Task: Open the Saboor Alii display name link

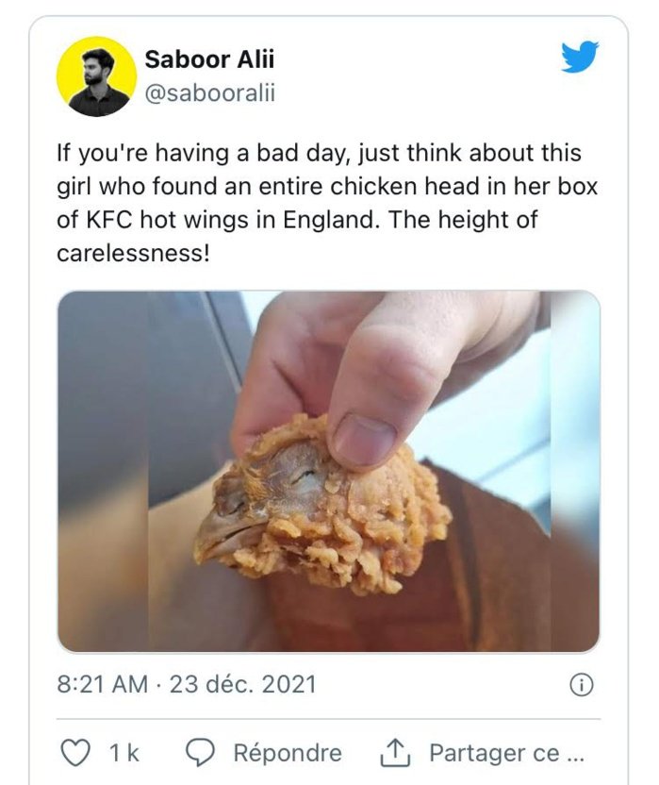Action: click(x=209, y=59)
